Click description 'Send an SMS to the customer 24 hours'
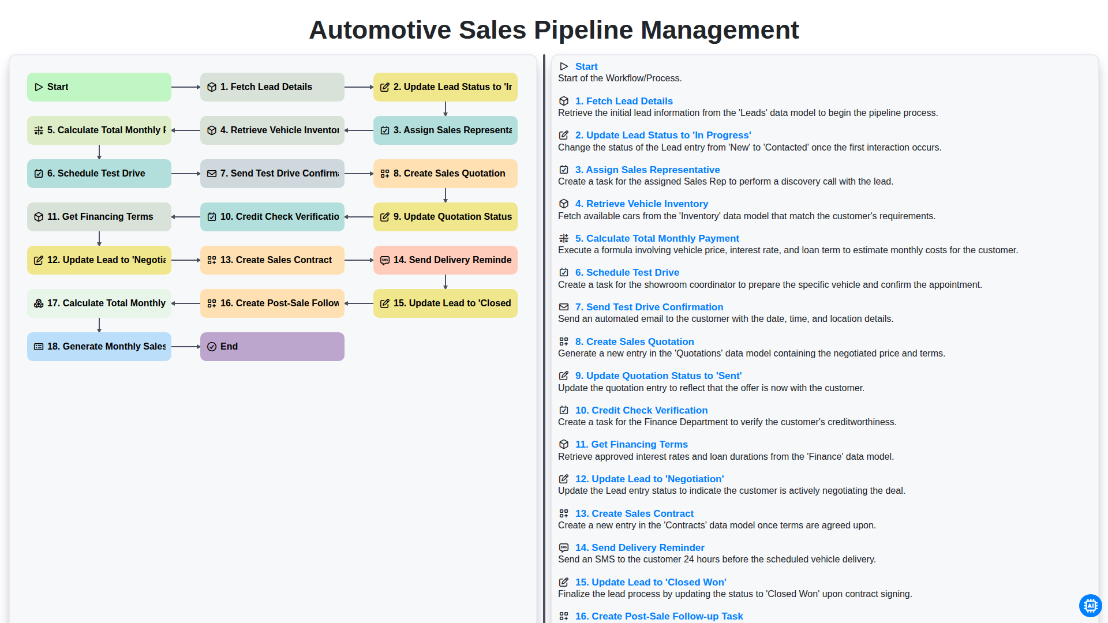The width and height of the screenshot is (1108, 623). point(717,560)
